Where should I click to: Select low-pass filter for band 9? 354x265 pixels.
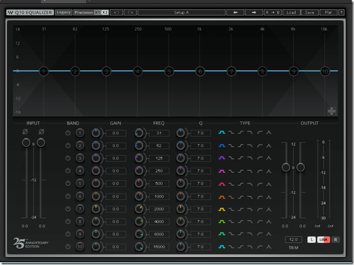point(250,234)
